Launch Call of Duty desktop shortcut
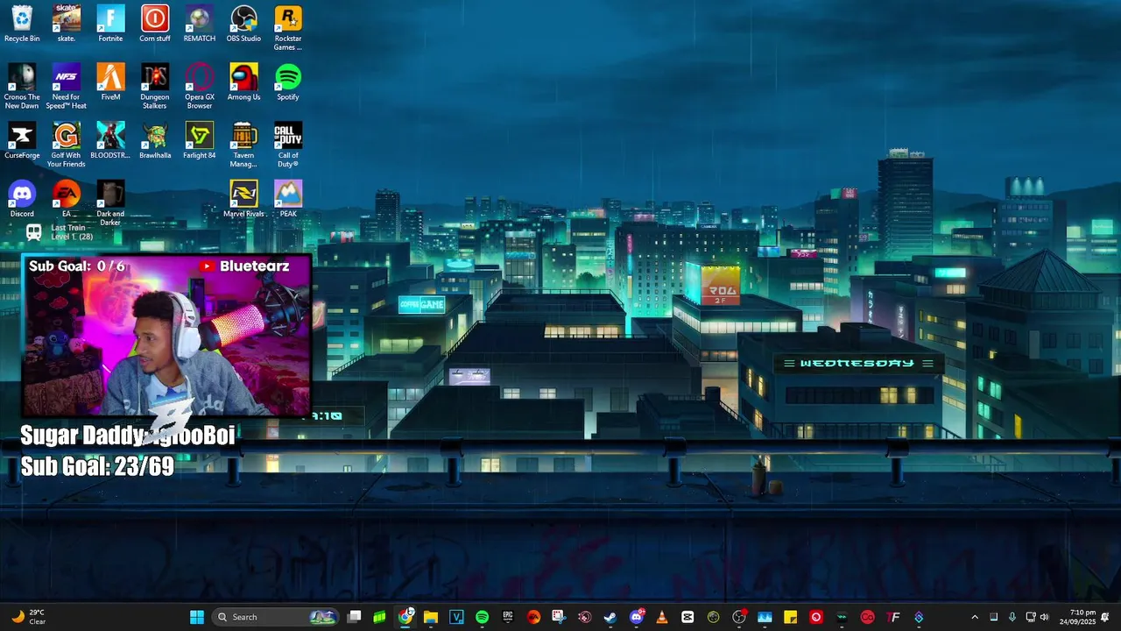 tap(288, 145)
